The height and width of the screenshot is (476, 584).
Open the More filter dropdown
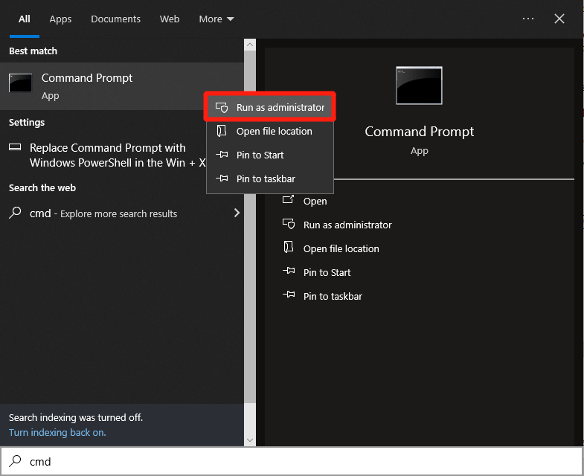coord(216,19)
